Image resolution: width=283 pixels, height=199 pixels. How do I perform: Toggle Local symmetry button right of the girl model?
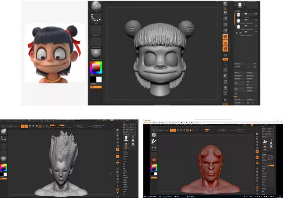[x=225, y=48]
